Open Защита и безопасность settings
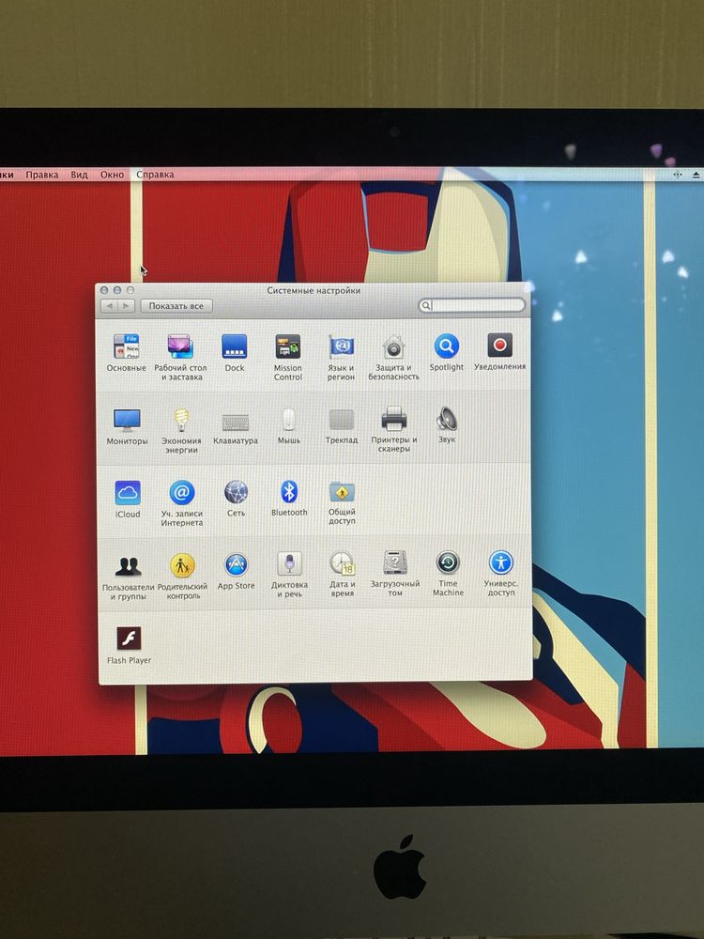 click(x=394, y=346)
